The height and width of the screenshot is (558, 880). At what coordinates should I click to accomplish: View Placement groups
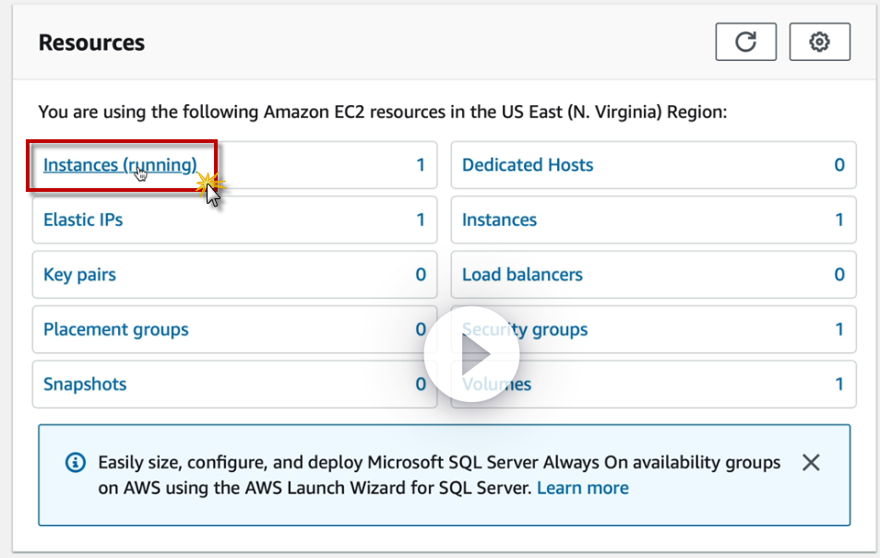(x=115, y=329)
